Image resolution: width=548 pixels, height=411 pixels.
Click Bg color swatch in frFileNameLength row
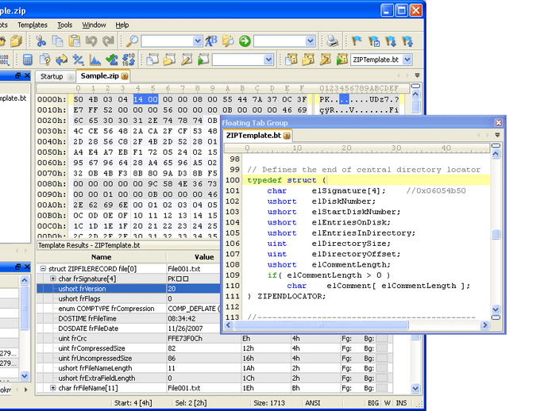382,368
